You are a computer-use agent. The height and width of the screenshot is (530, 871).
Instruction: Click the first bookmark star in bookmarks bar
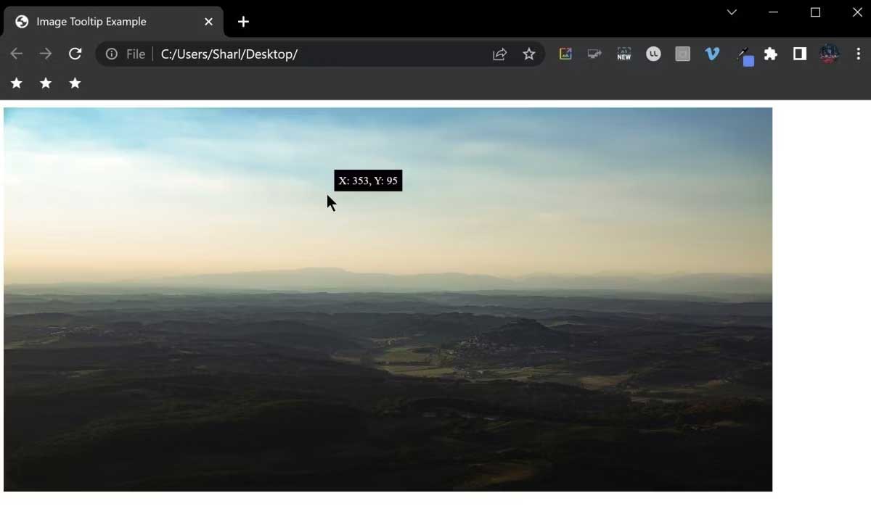(17, 83)
